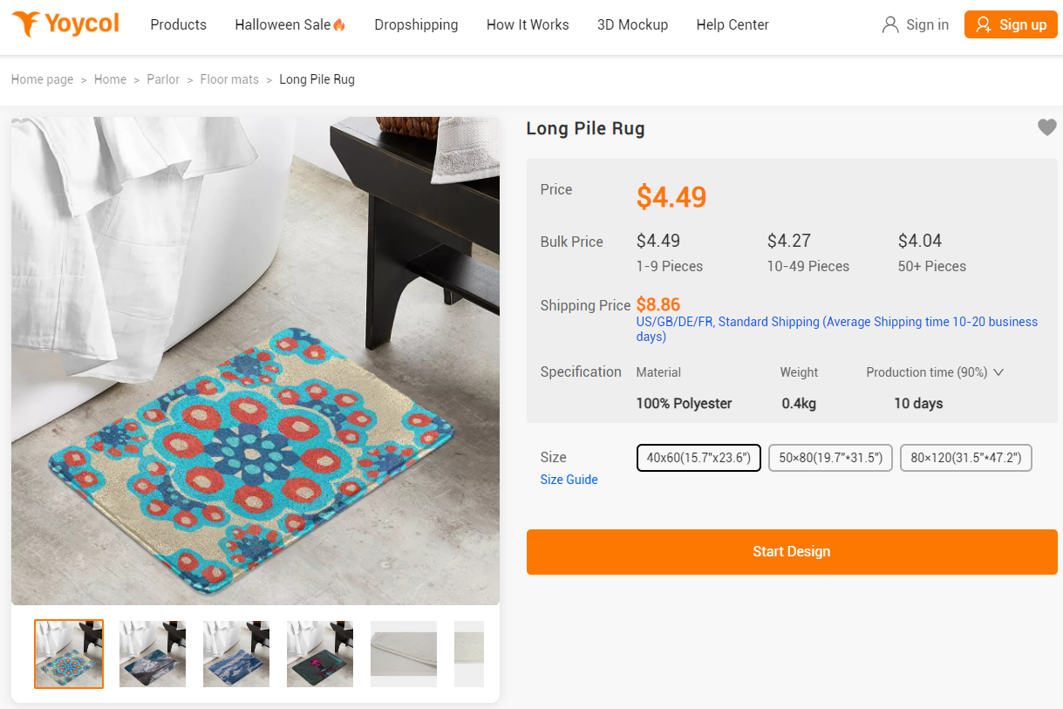Switch to the Dropshipping menu item
Viewport: 1063px width, 709px height.
416,24
